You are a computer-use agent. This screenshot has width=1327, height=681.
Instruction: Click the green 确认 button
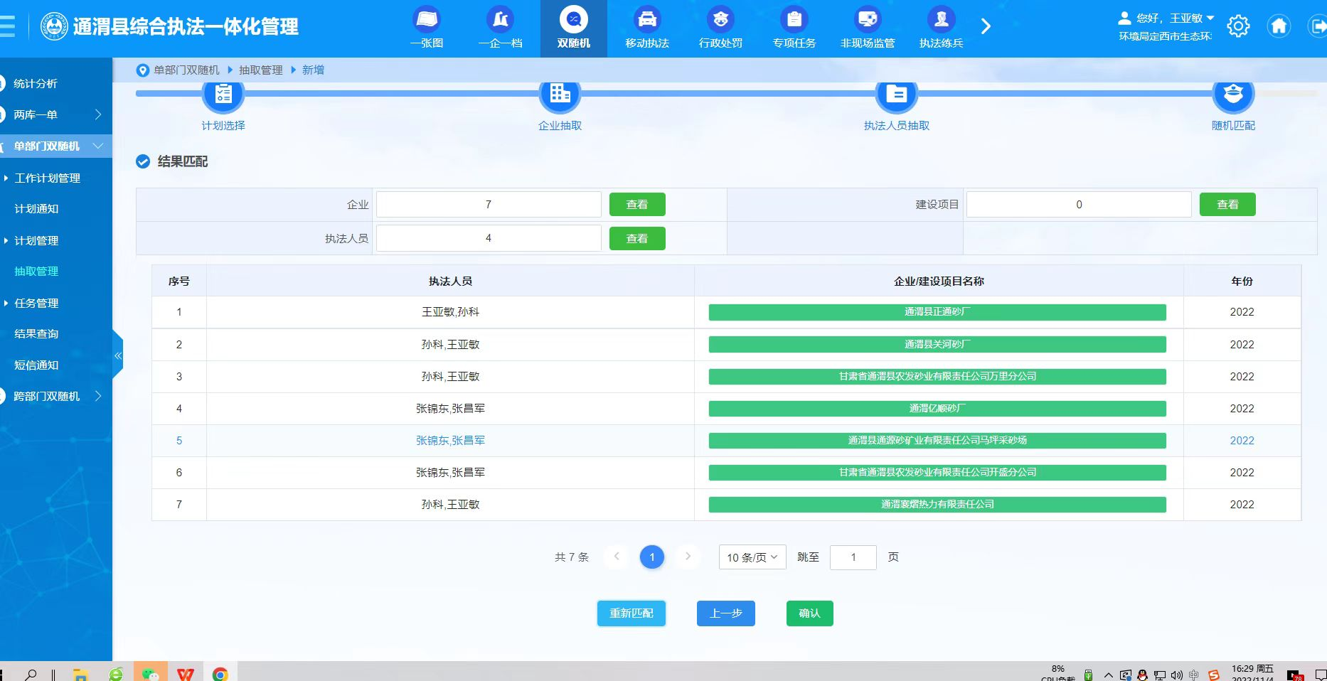coord(809,613)
